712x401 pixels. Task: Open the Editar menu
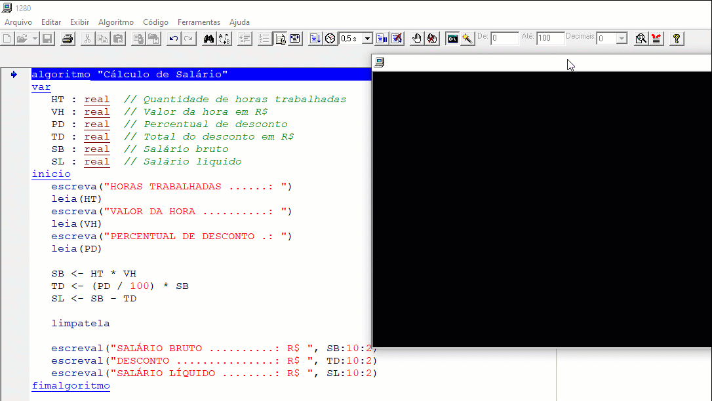click(51, 22)
